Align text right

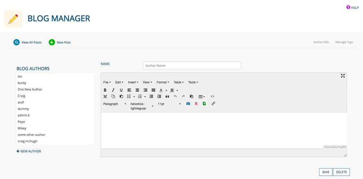(x=146, y=90)
